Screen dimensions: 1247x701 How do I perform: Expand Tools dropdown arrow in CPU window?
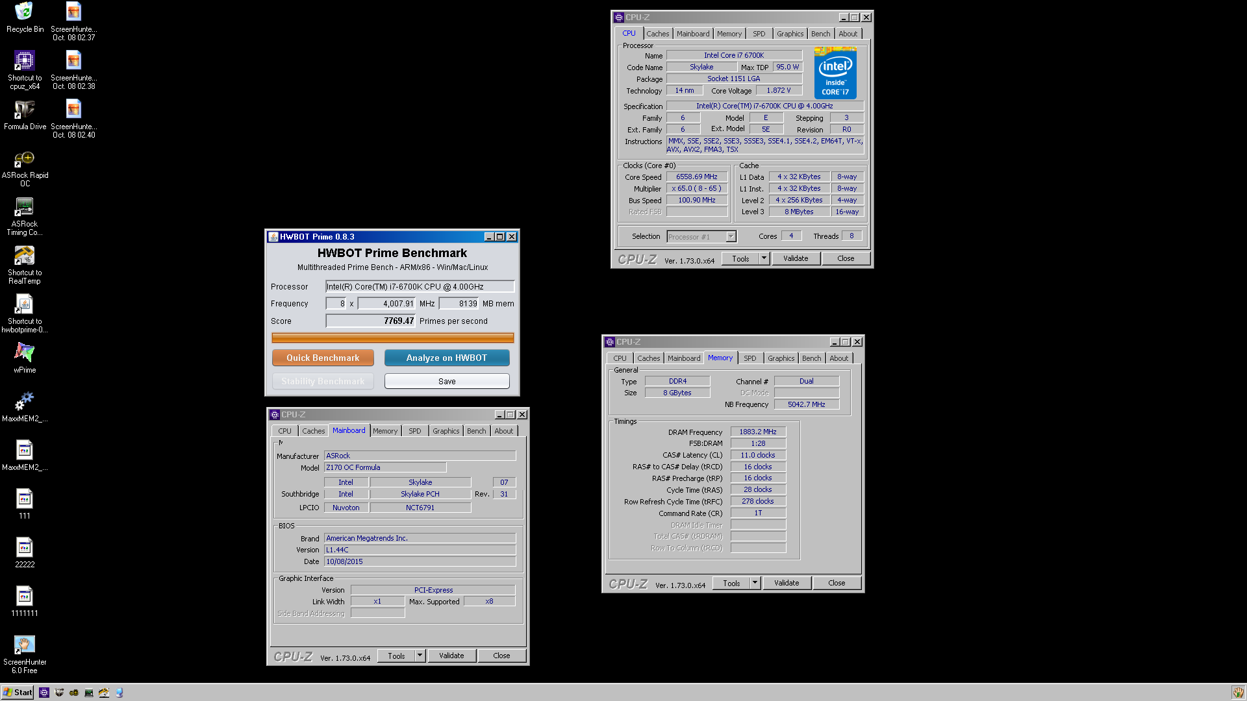pyautogui.click(x=764, y=258)
